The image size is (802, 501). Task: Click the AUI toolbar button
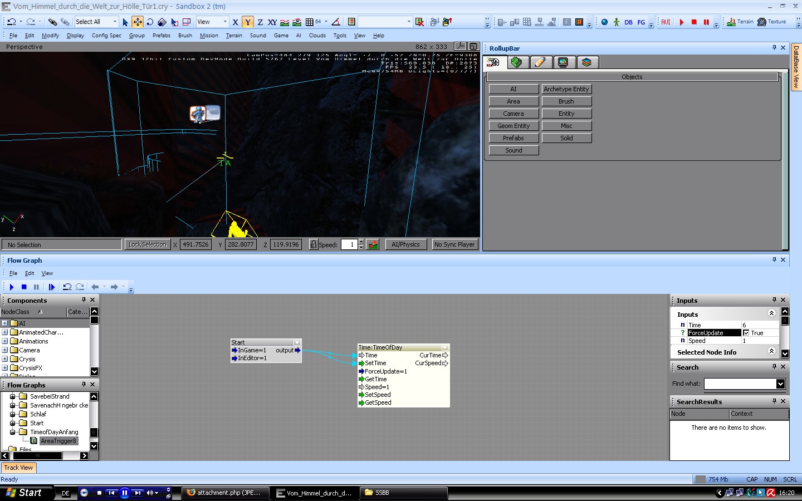[x=666, y=22]
